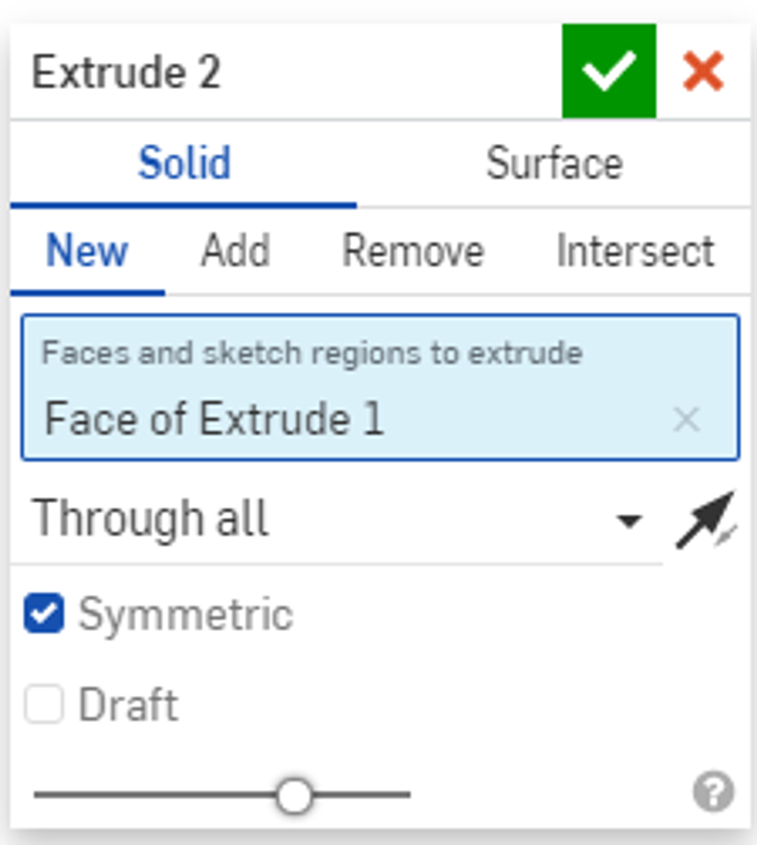Enable the Draft checkbox

(x=44, y=704)
